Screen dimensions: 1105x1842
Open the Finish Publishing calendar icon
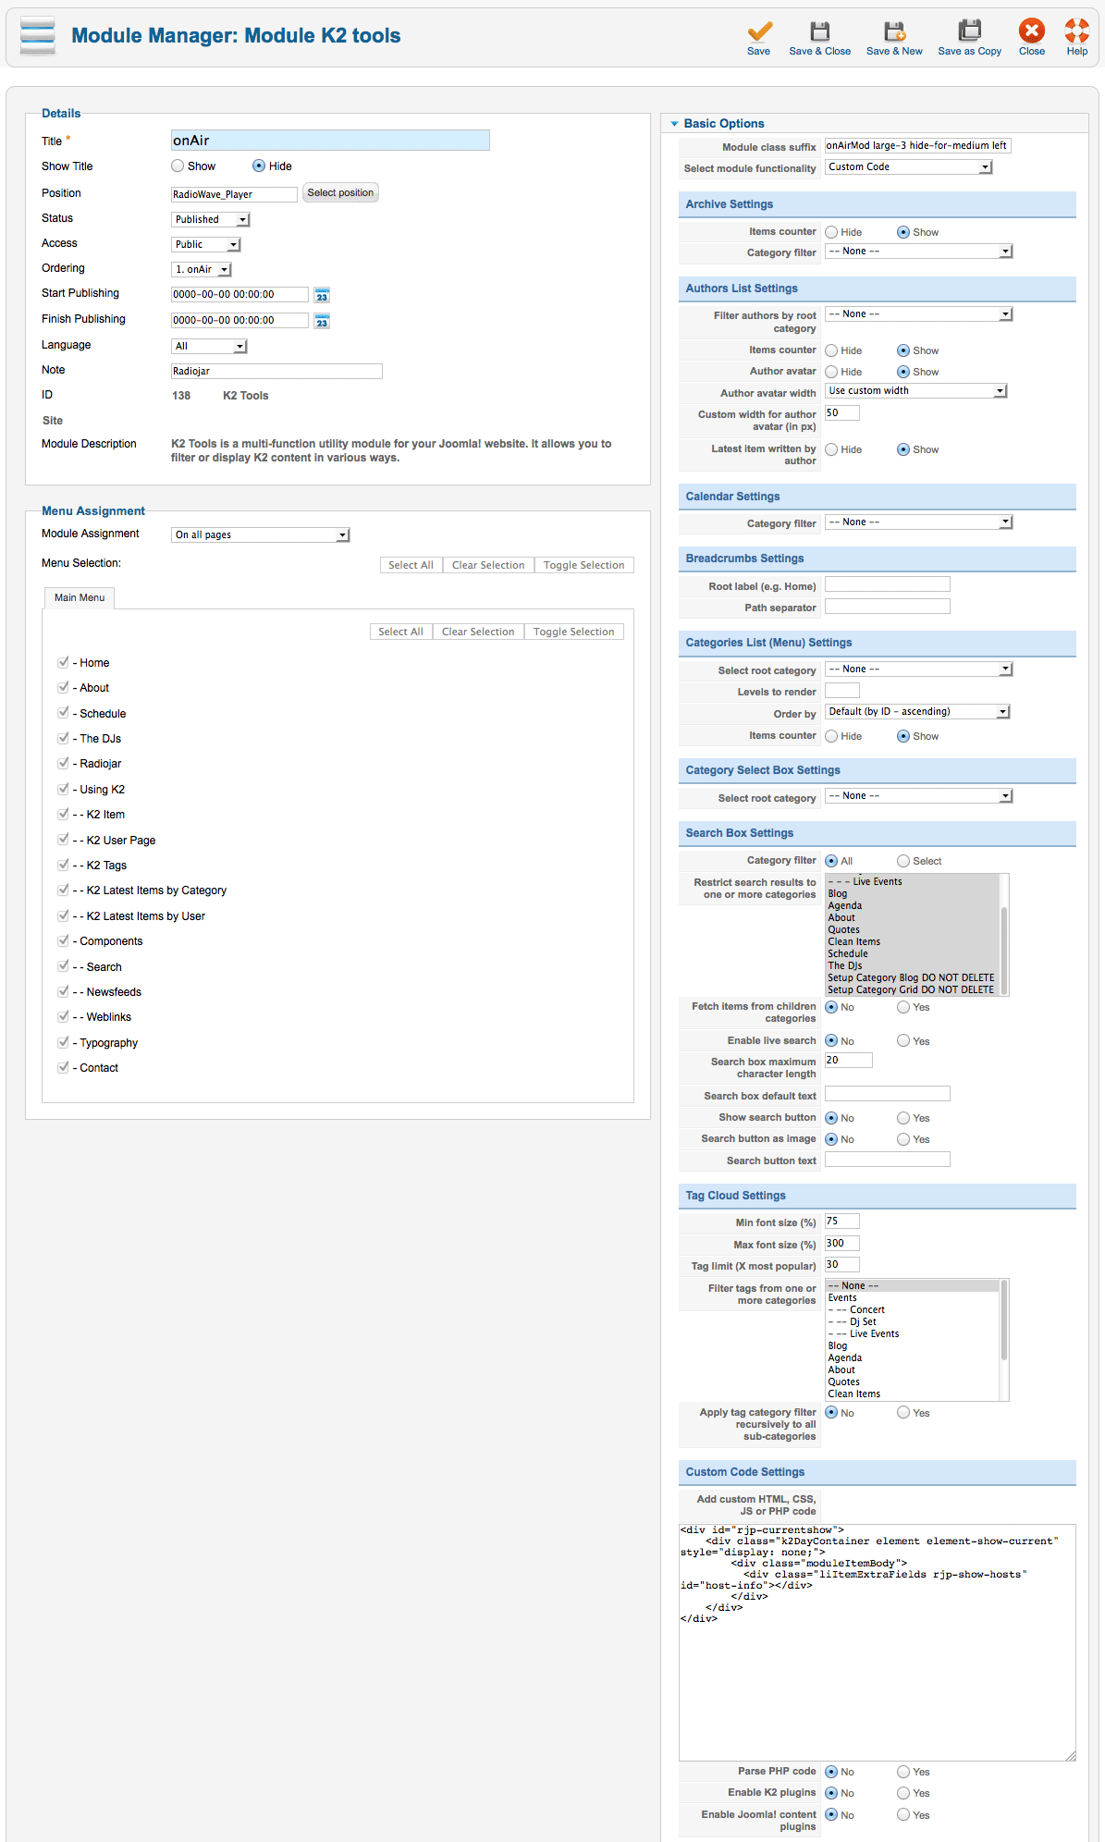322,321
